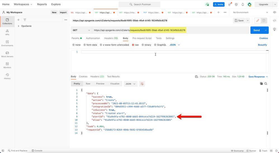The width and height of the screenshot is (279, 153).
Task: Select the form-data body radio
Action: pyautogui.click(x=85, y=45)
